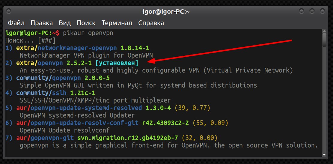Image resolution: width=333 pixels, height=164 pixels.
Task: Click 'OpenVPN Update resolvconf' description
Action: 64,130
